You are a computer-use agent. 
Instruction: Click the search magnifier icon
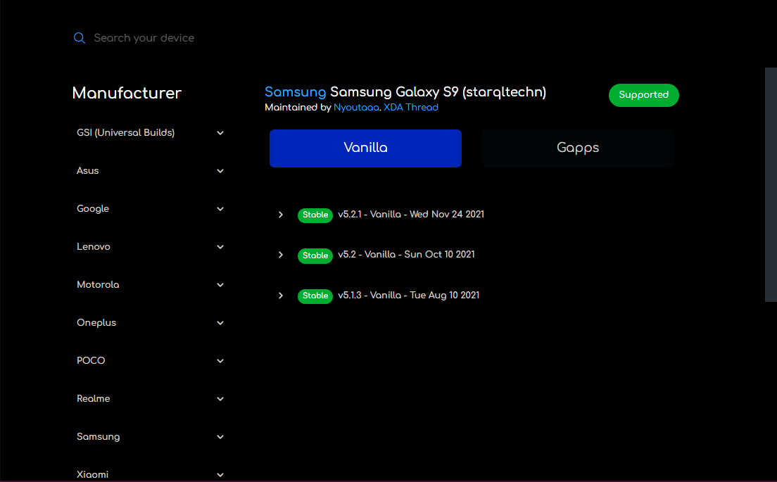[x=80, y=38]
